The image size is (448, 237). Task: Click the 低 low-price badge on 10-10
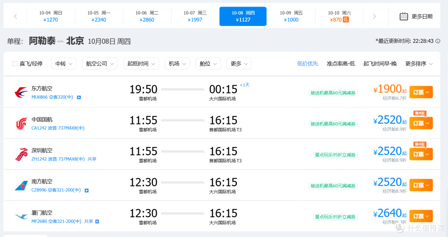pos(346,20)
